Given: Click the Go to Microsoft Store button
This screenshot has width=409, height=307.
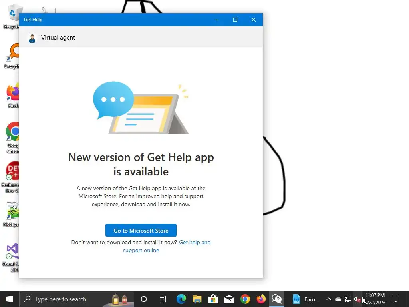Looking at the screenshot, I should pos(141,231).
